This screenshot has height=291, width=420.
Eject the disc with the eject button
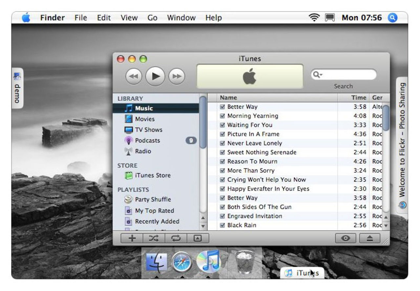pyautogui.click(x=370, y=238)
